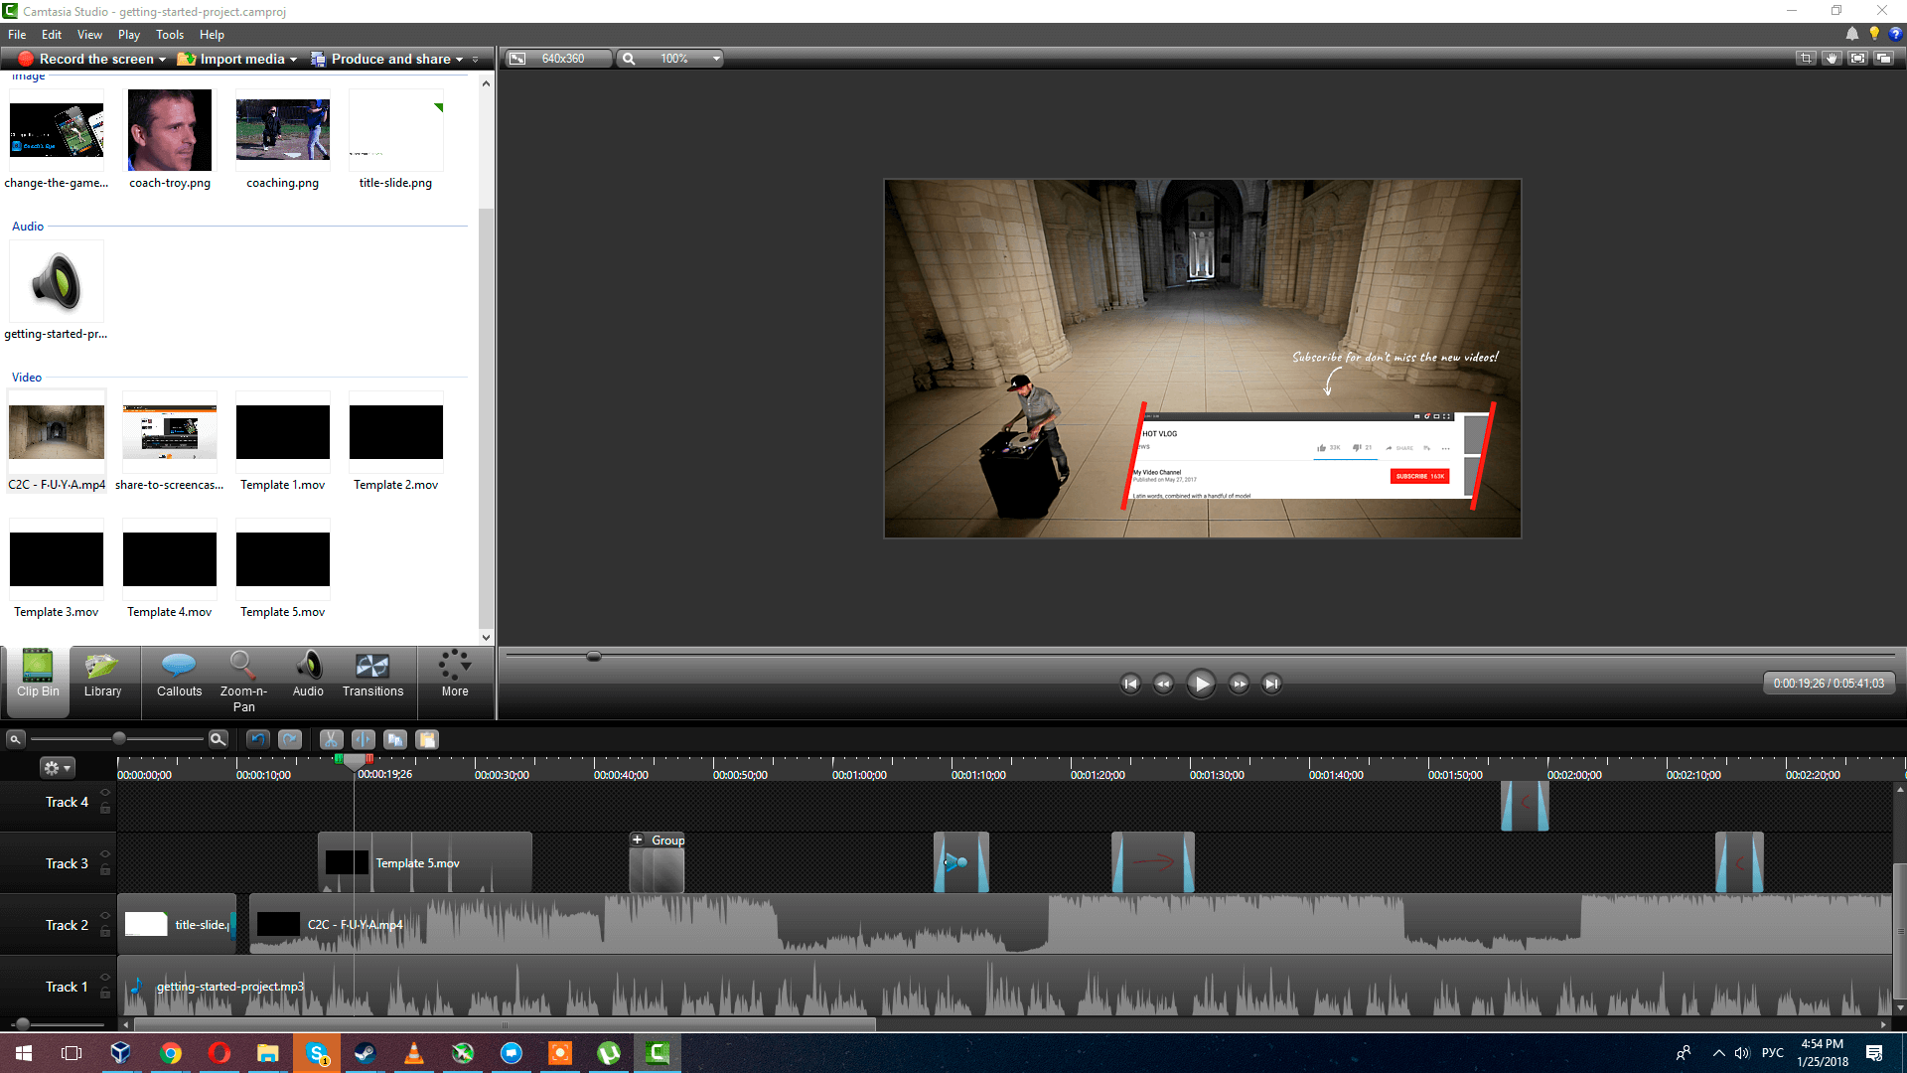The width and height of the screenshot is (1907, 1073).
Task: Expand the Record the screen dropdown
Action: point(162,60)
